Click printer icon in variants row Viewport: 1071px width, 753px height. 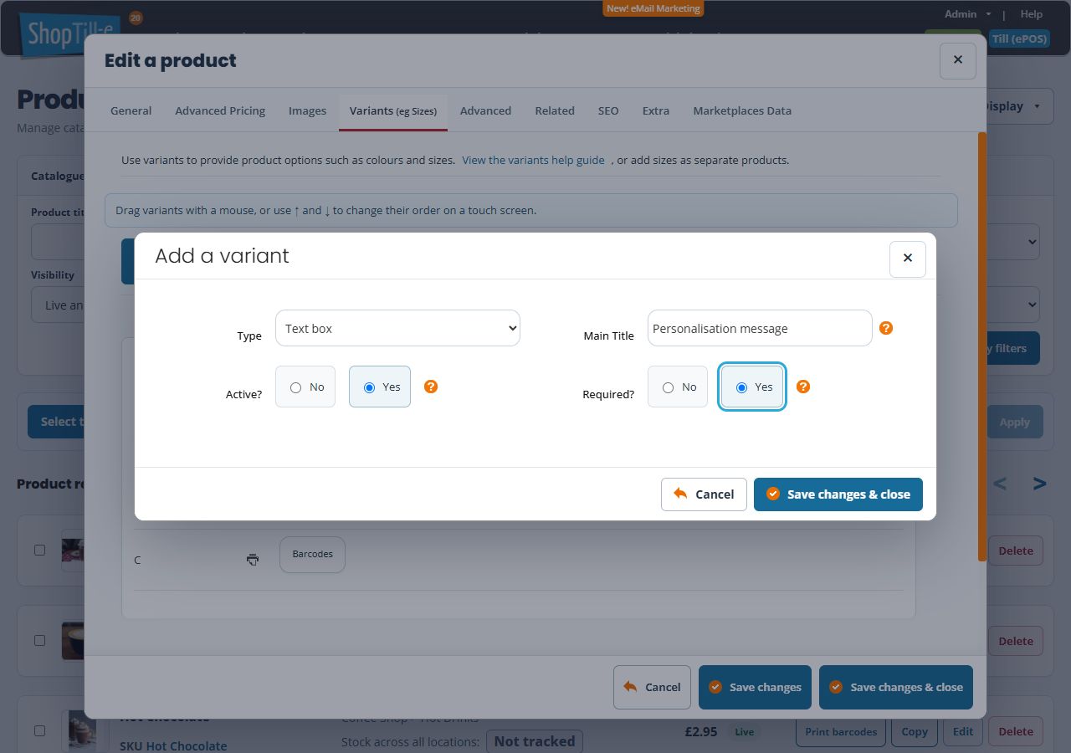(253, 559)
